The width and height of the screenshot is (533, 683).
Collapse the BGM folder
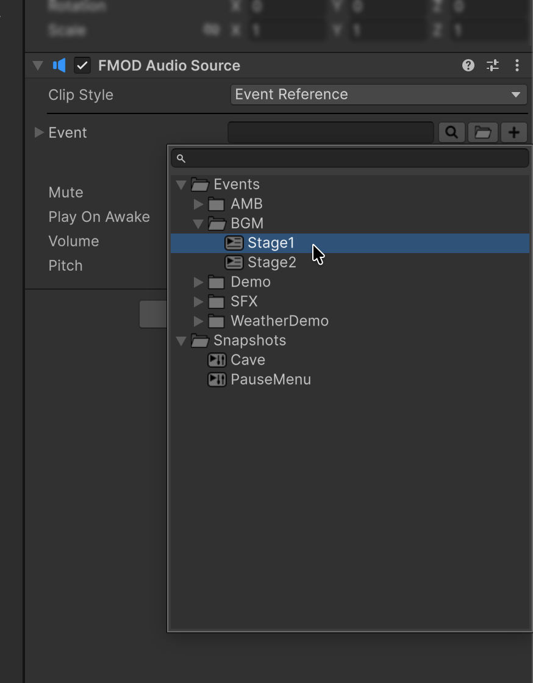point(198,223)
